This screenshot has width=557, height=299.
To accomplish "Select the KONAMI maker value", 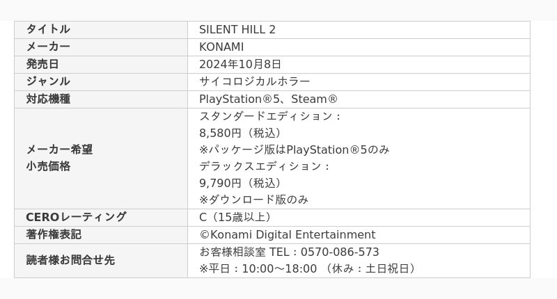I will coord(221,47).
